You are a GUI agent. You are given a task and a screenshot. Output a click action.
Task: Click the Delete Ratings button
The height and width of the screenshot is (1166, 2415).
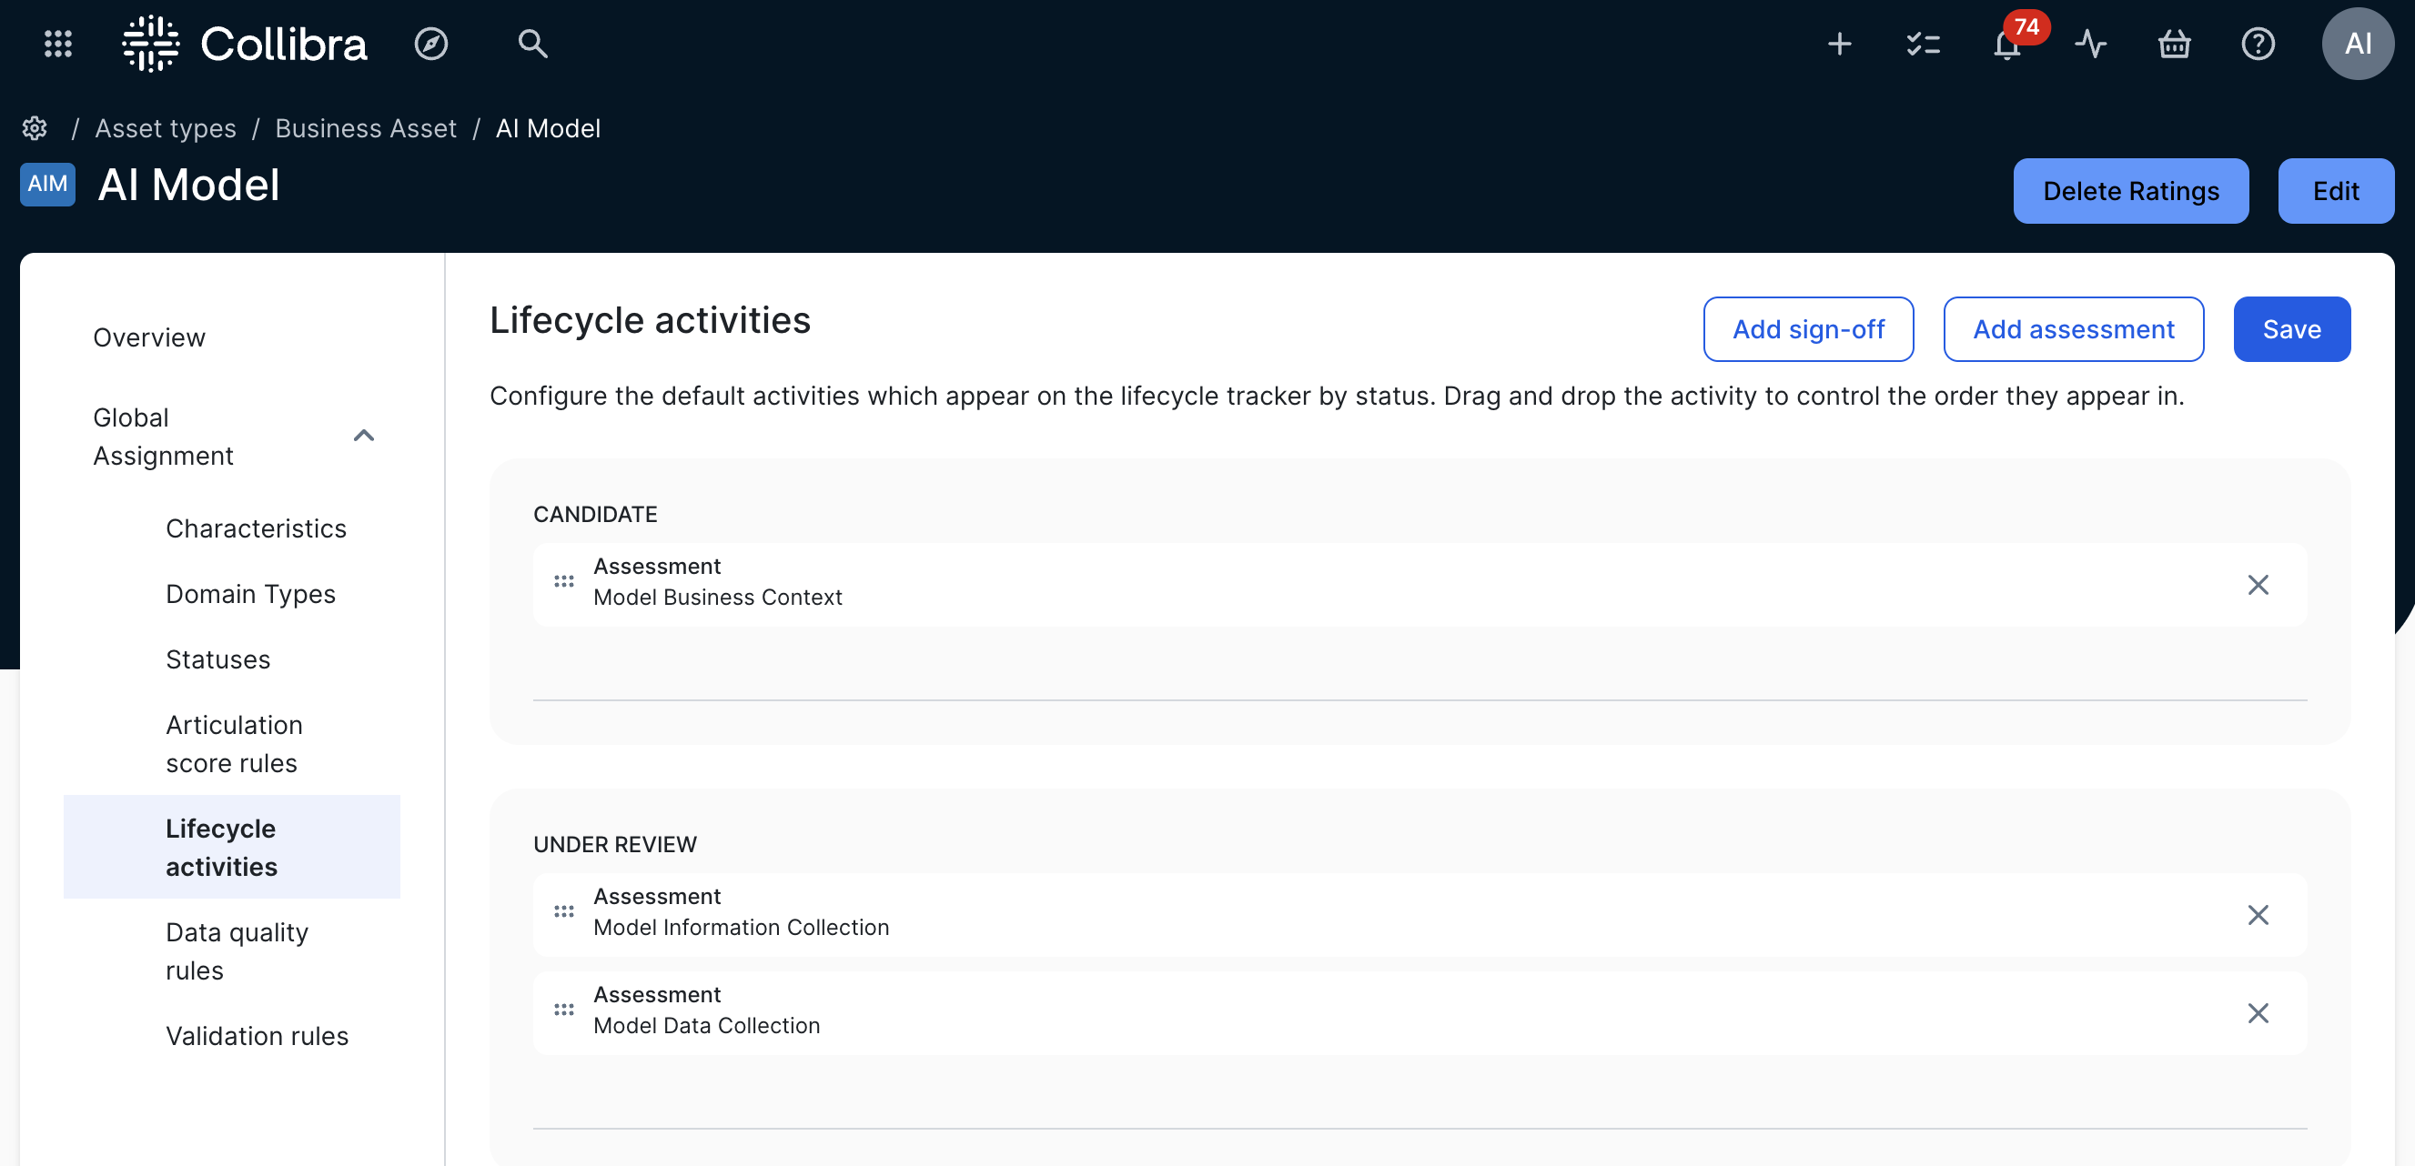pyautogui.click(x=2131, y=191)
